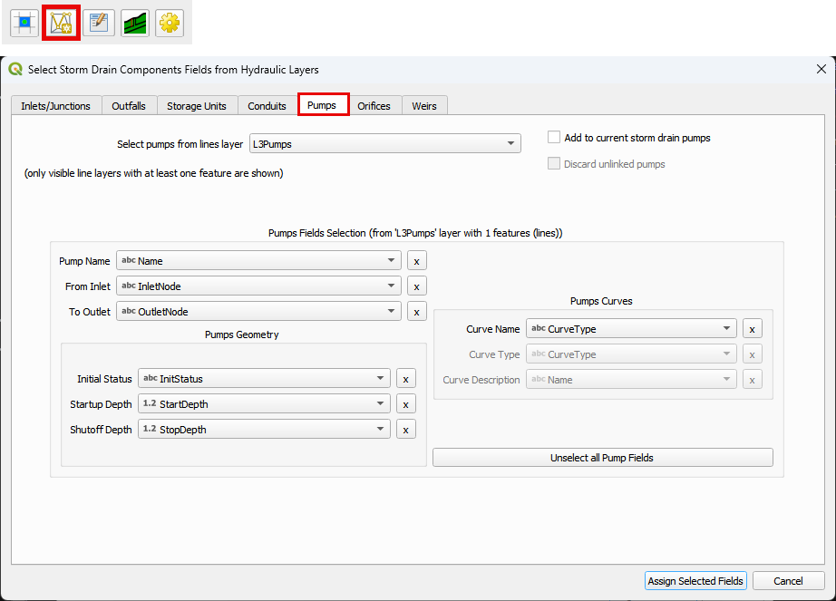This screenshot has height=601, width=836.
Task: Expand the Shutoff Depth field dropdown
Action: [x=264, y=430]
